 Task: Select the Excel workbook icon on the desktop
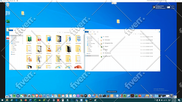tap(8, 22)
